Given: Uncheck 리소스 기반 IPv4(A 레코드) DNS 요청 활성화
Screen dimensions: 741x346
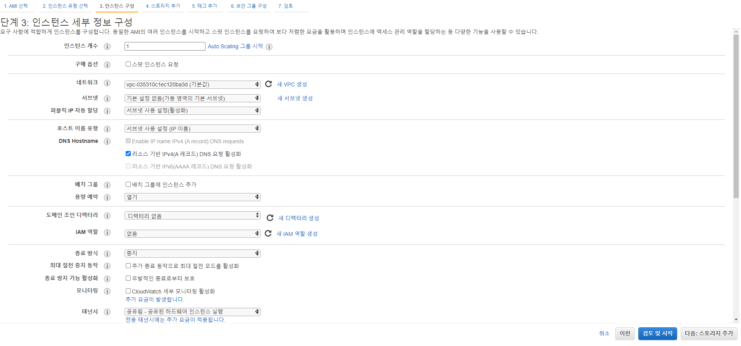Looking at the screenshot, I should pyautogui.click(x=128, y=154).
